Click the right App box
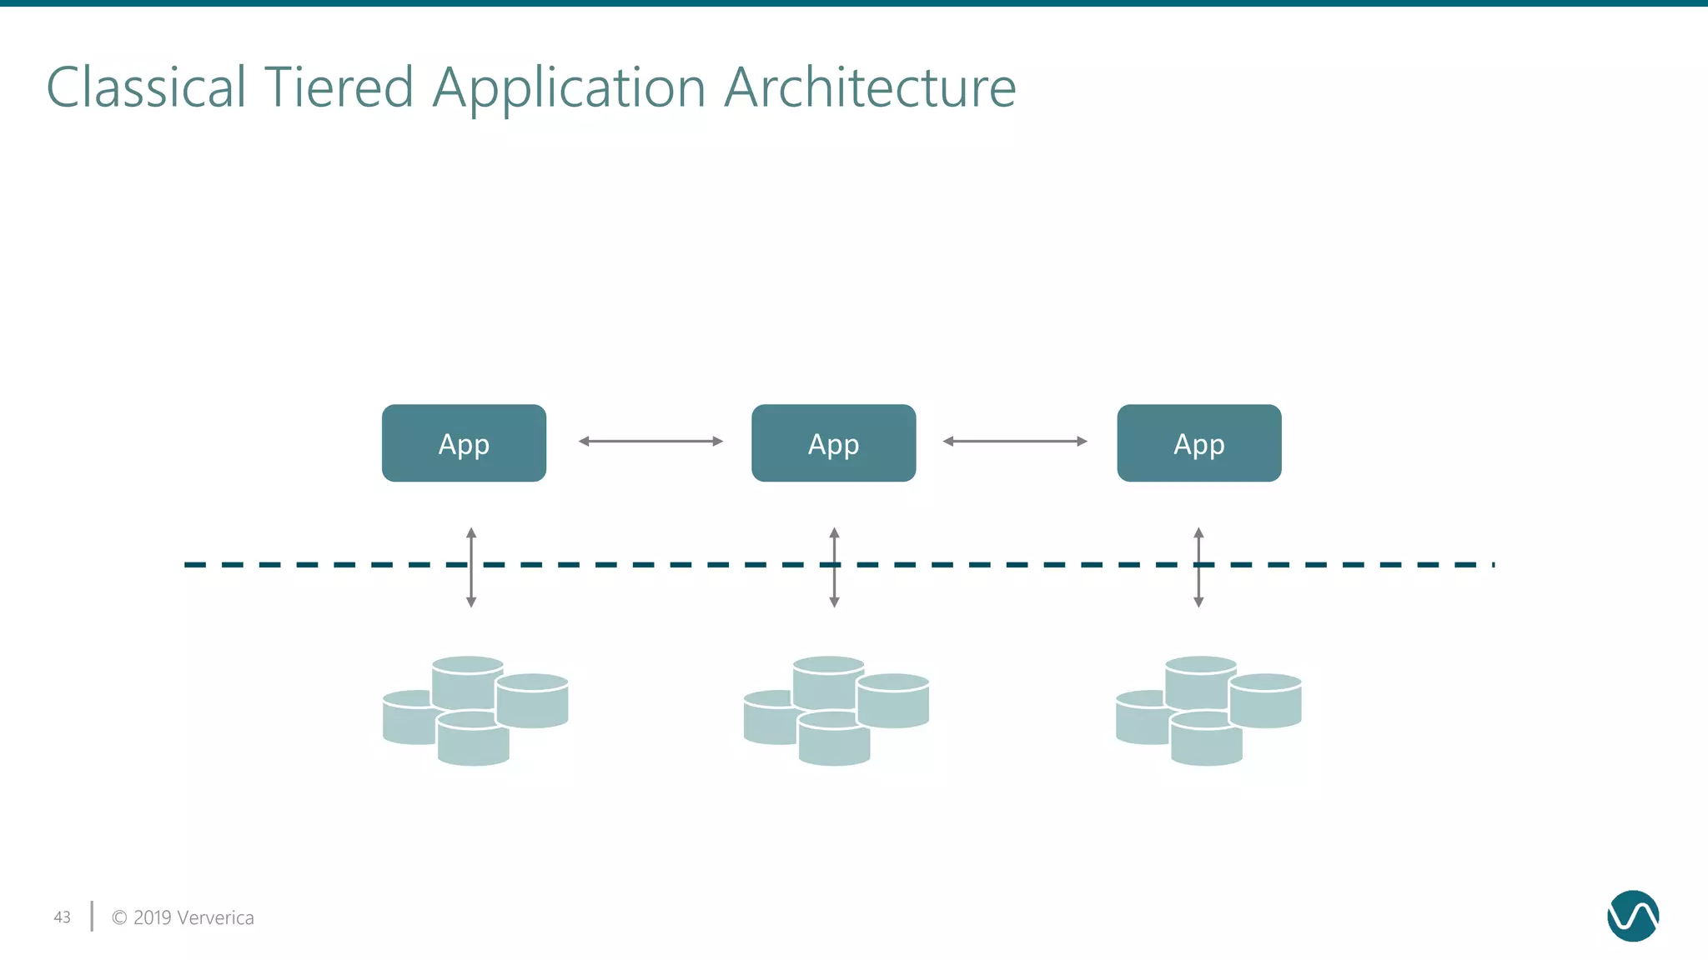 pyautogui.click(x=1198, y=443)
